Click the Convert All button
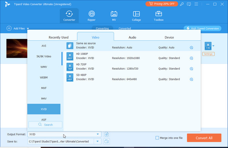The image size is (228, 148). (204, 138)
